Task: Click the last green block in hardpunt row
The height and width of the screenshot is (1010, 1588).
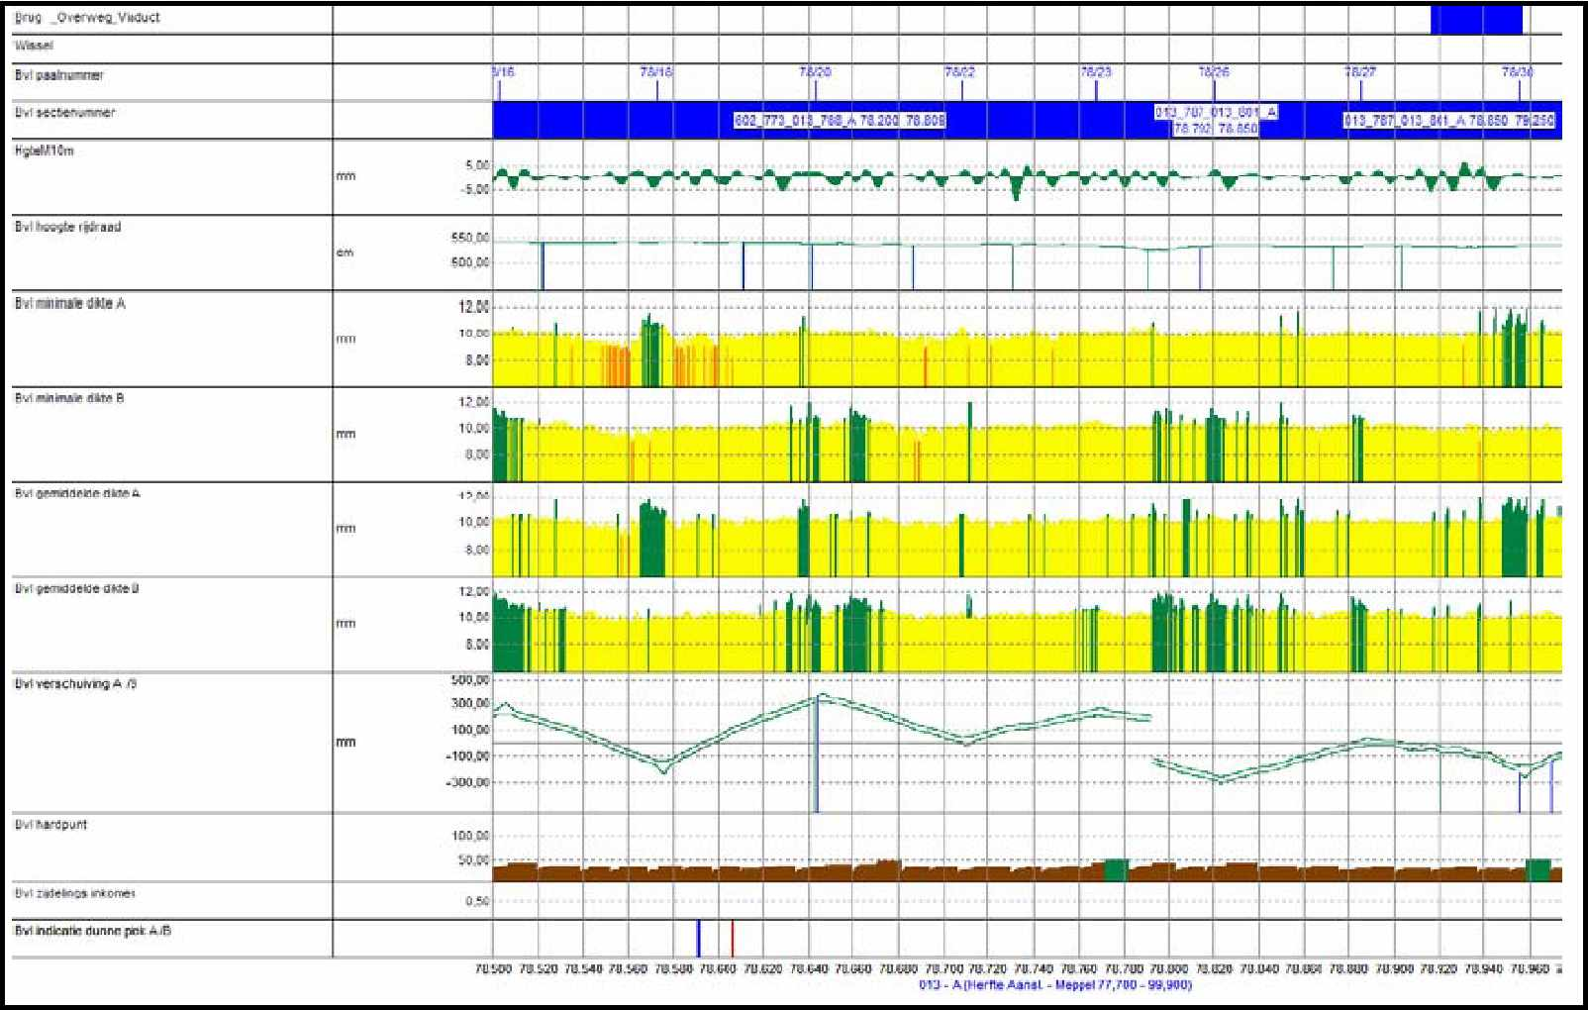Action: tap(1538, 870)
